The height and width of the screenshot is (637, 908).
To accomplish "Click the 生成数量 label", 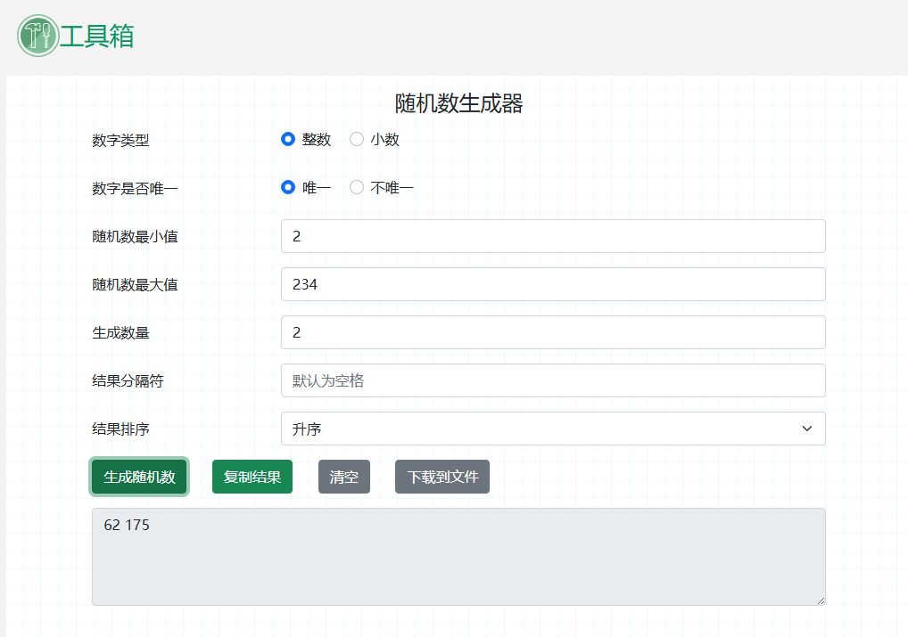I will (120, 332).
